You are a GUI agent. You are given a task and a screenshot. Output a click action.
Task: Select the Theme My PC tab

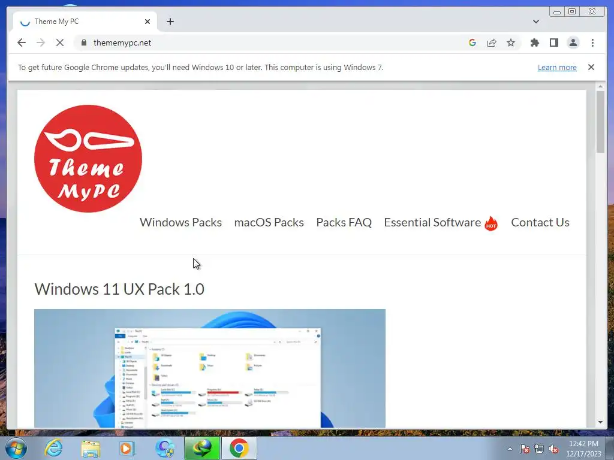[85, 22]
